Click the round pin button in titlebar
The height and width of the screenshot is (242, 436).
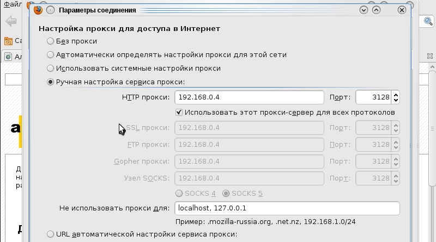(x=50, y=10)
